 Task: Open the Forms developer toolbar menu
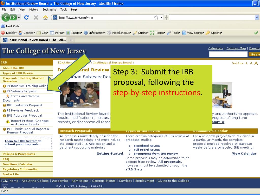[57, 33]
